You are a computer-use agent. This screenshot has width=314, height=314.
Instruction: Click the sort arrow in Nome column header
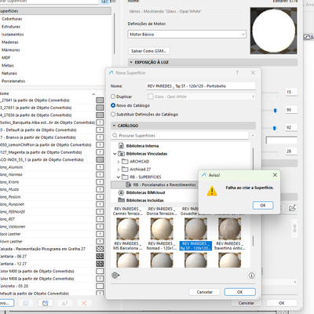(93, 93)
